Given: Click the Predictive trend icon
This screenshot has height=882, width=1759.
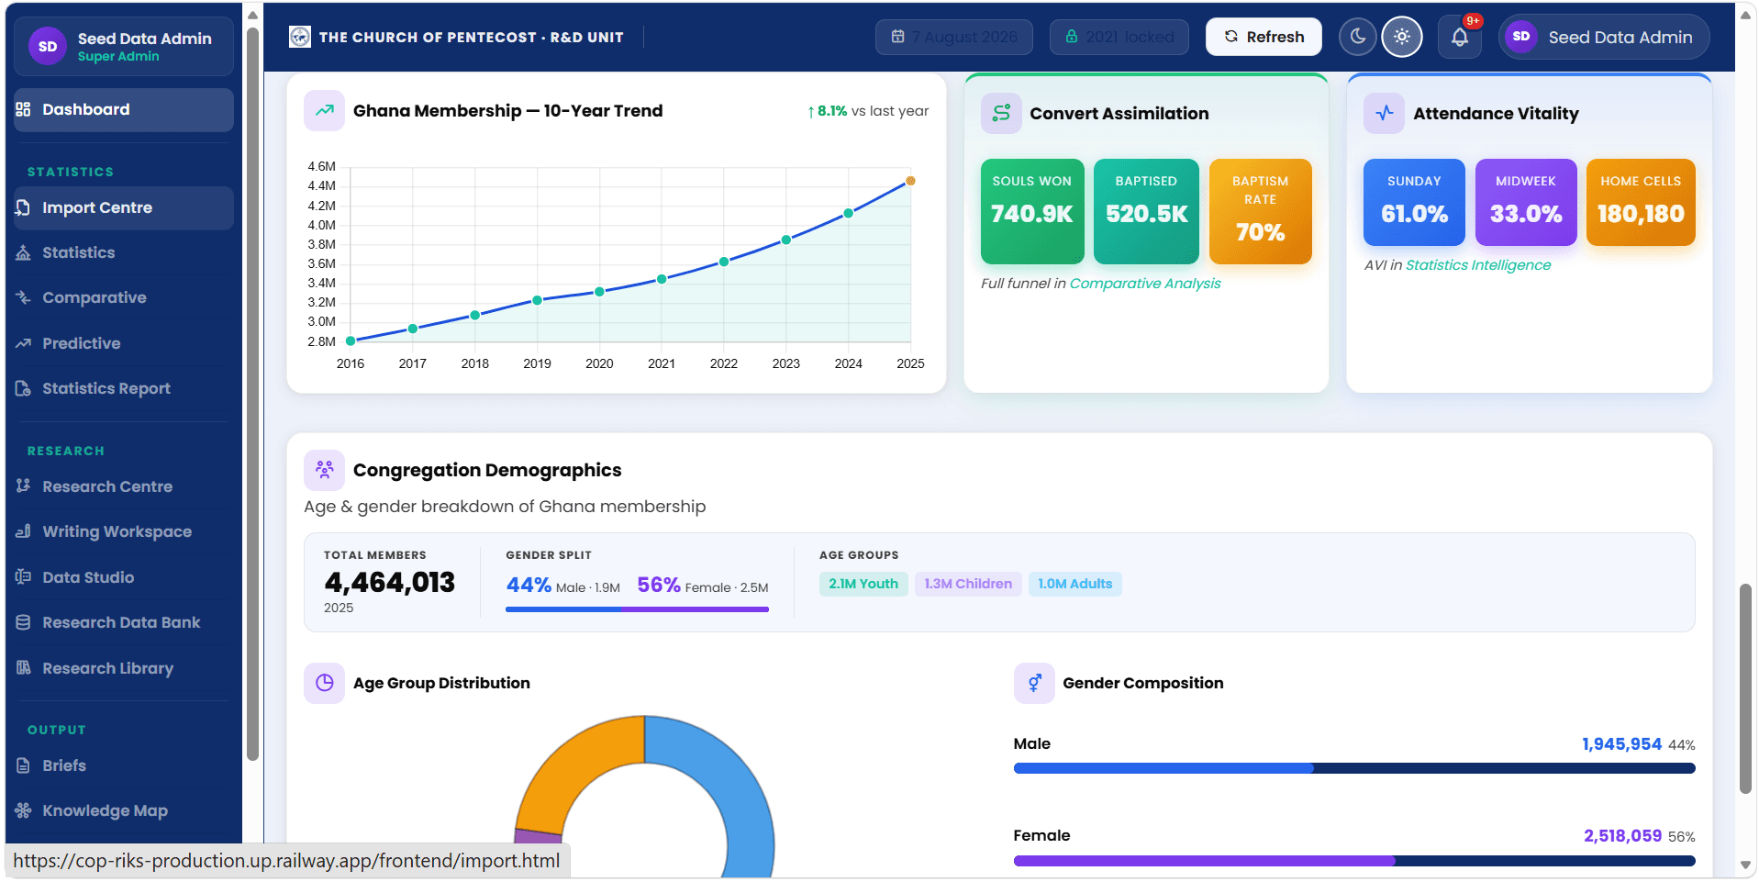Looking at the screenshot, I should [24, 344].
